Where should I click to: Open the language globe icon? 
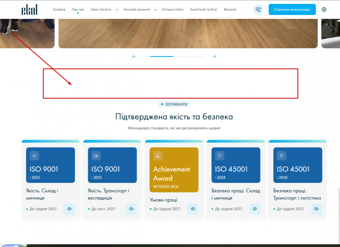[x=324, y=10]
